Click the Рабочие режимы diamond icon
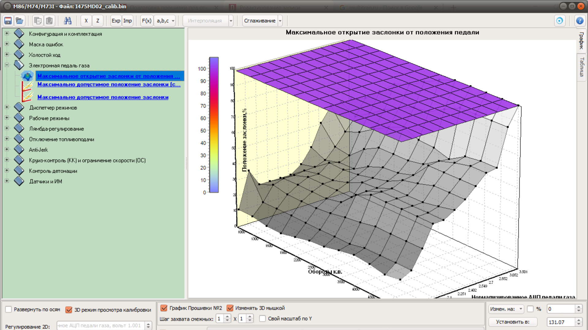The width and height of the screenshot is (588, 330). click(x=19, y=118)
